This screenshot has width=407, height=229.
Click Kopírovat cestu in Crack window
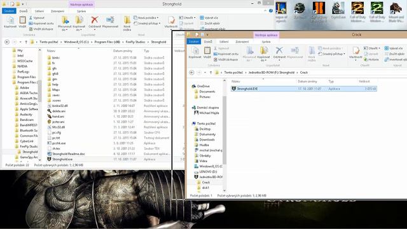[x=226, y=54]
